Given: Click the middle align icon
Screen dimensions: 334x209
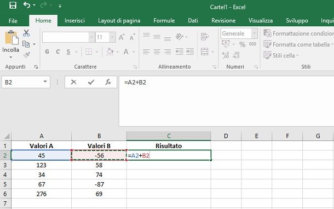Looking at the screenshot, I should point(157,37).
